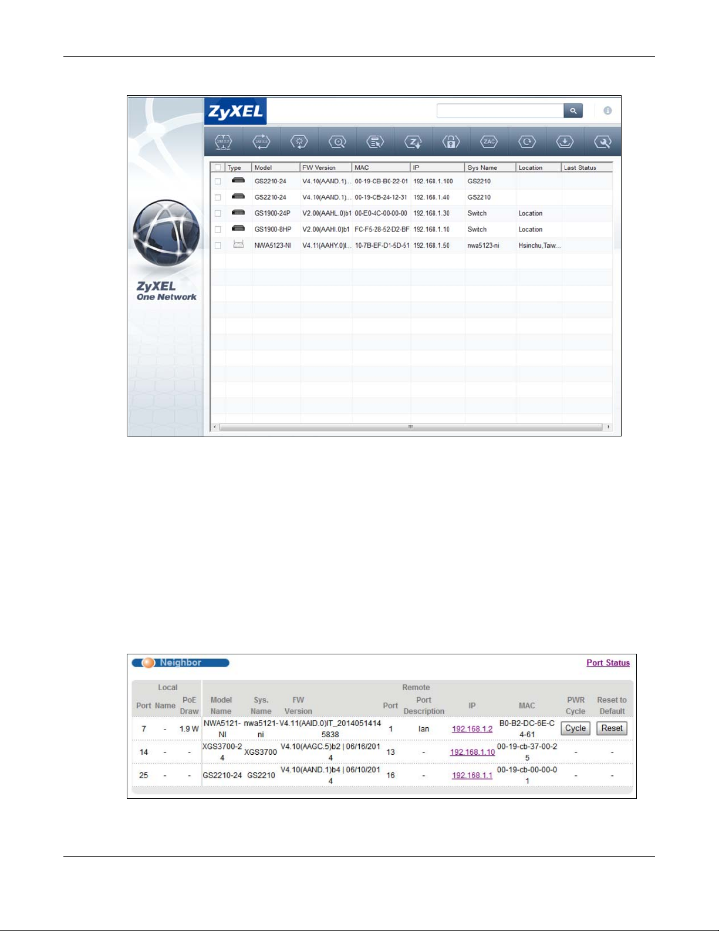This screenshot has width=719, height=931.
Task: Launch the ZAC toolbar icon
Action: [489, 142]
